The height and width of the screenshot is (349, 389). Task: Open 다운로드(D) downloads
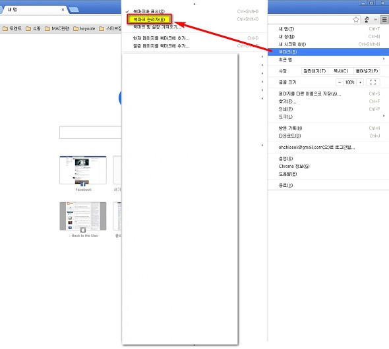[328, 136]
